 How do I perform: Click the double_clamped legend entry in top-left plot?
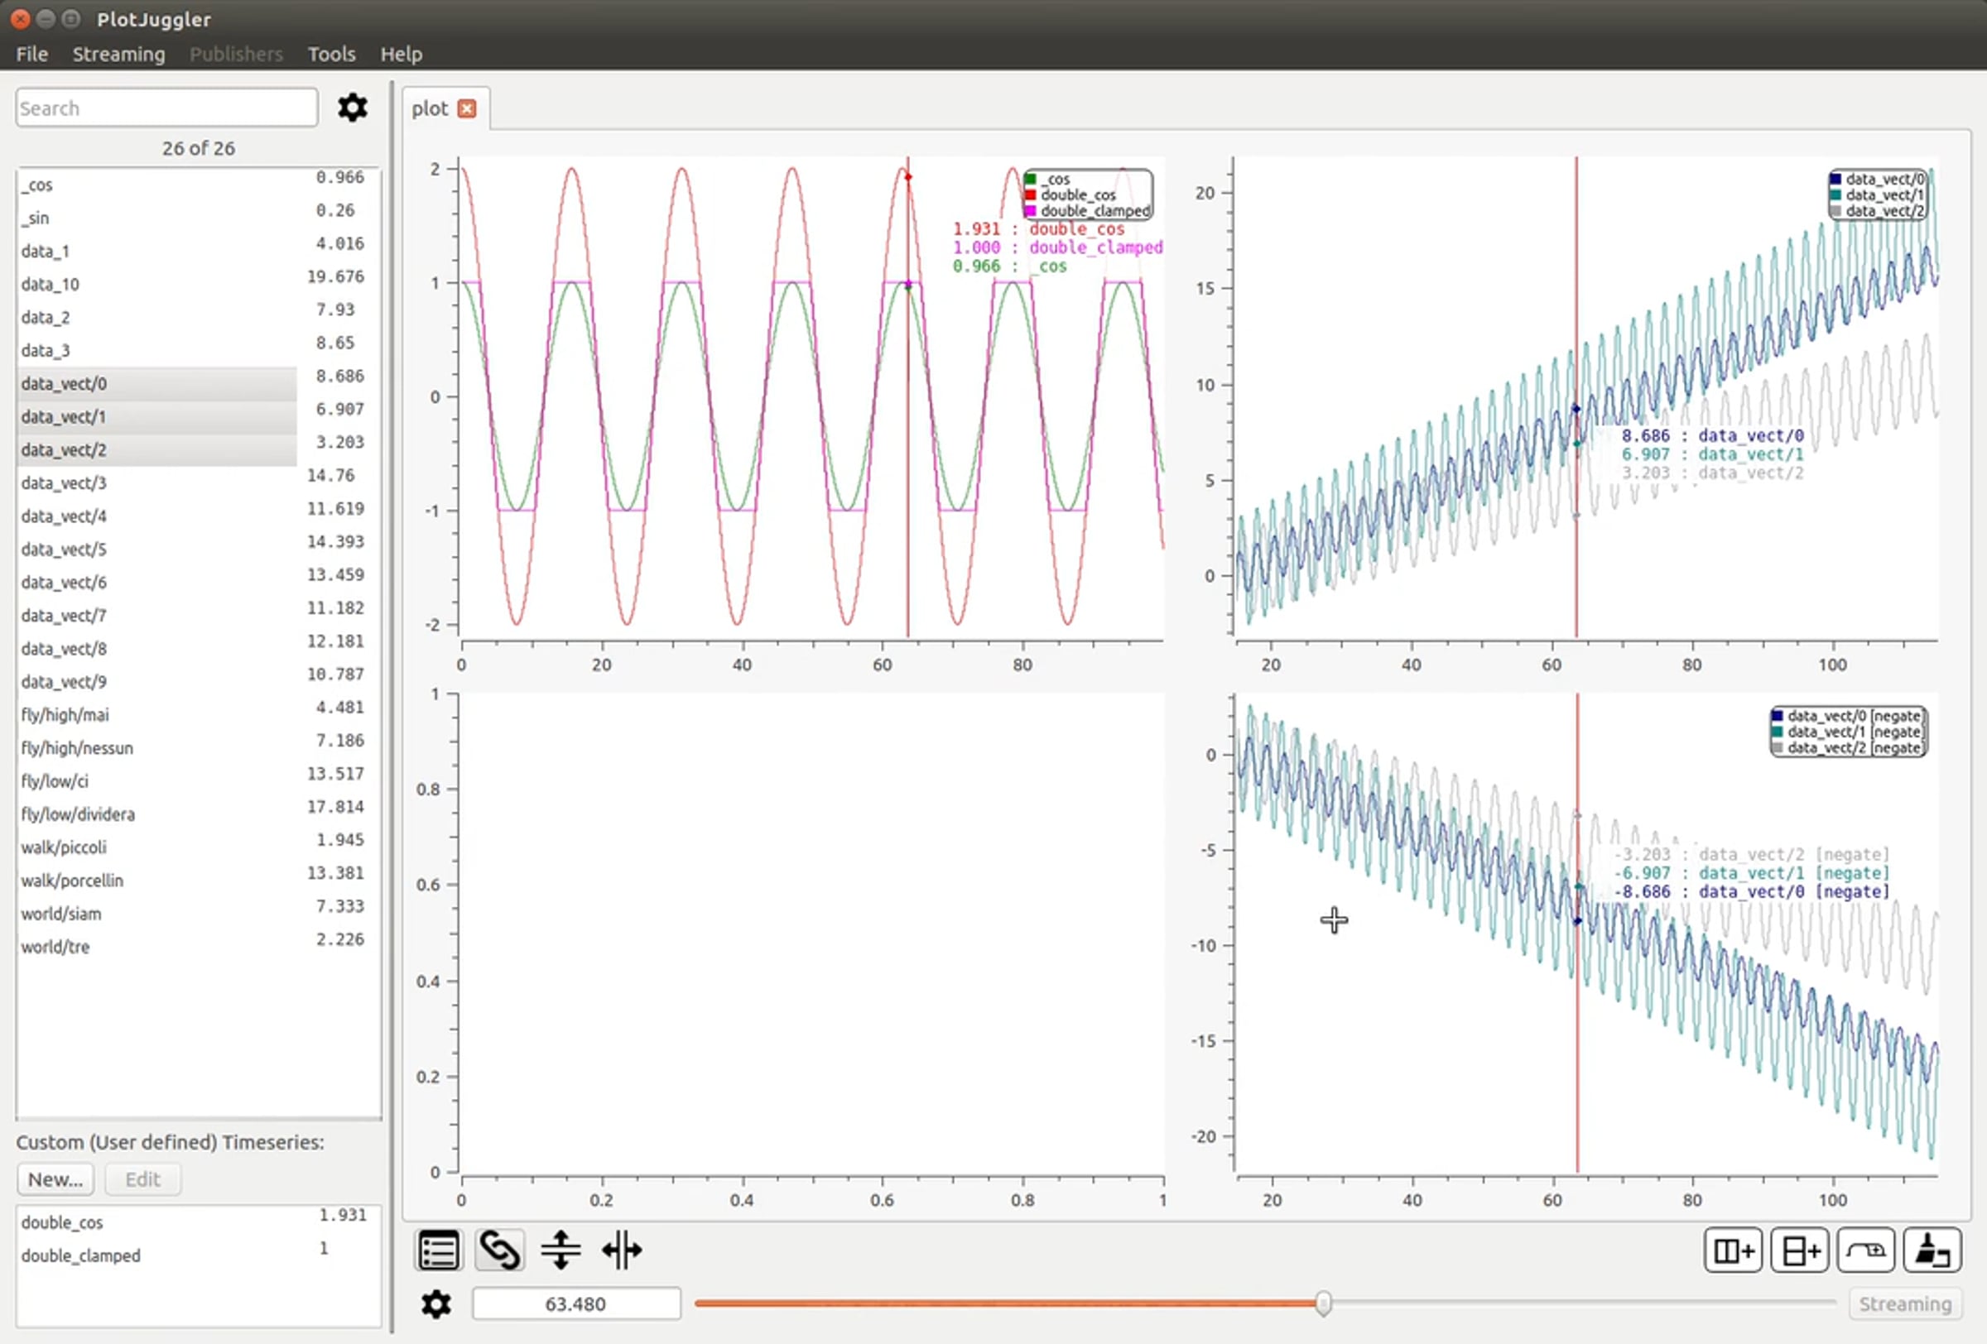pyautogui.click(x=1088, y=210)
